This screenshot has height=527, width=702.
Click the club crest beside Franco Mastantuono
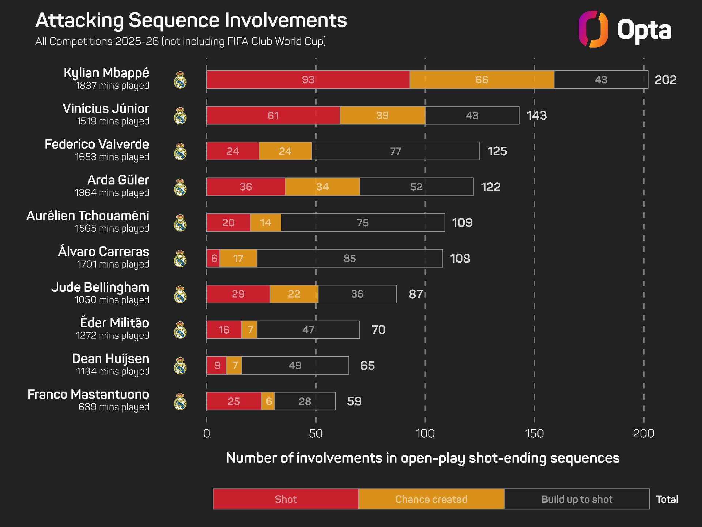pyautogui.click(x=180, y=401)
